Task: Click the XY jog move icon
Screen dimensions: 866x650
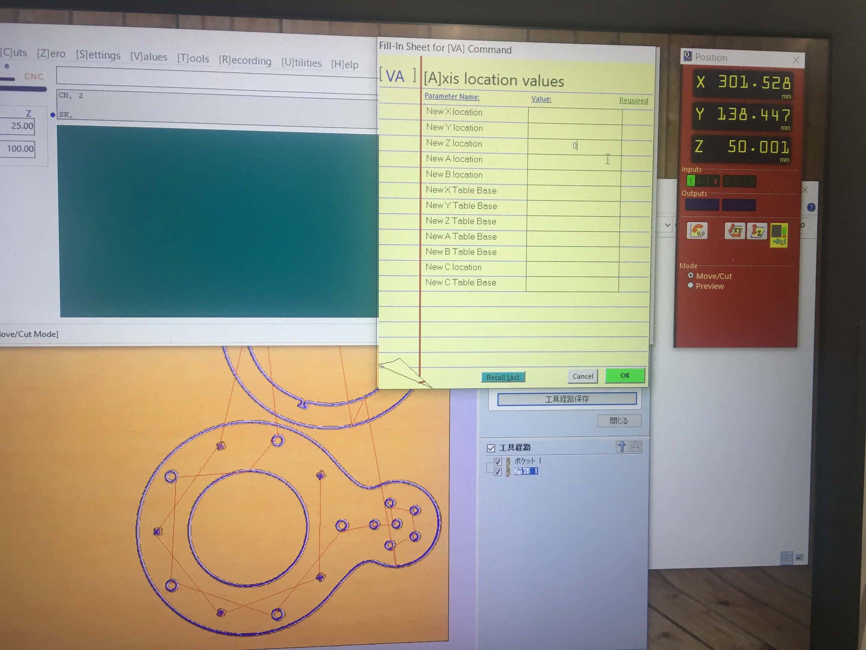Action: pyautogui.click(x=735, y=231)
